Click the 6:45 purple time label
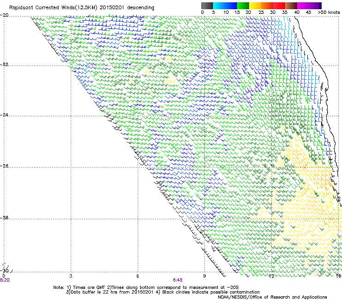Screen dimensions: 342x300 pyautogui.click(x=178, y=280)
